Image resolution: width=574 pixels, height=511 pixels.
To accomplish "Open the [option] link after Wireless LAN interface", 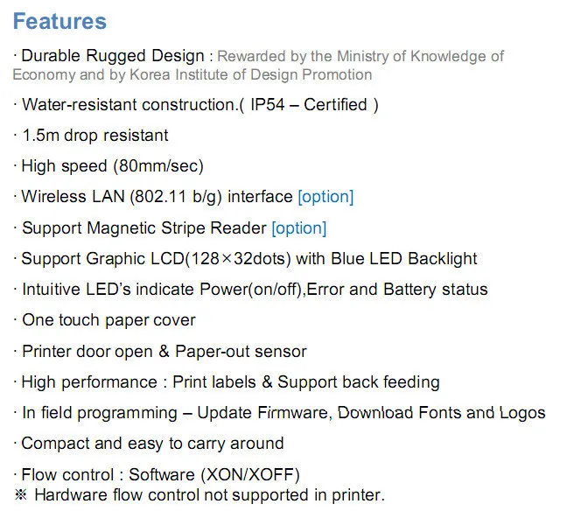I will [x=325, y=197].
